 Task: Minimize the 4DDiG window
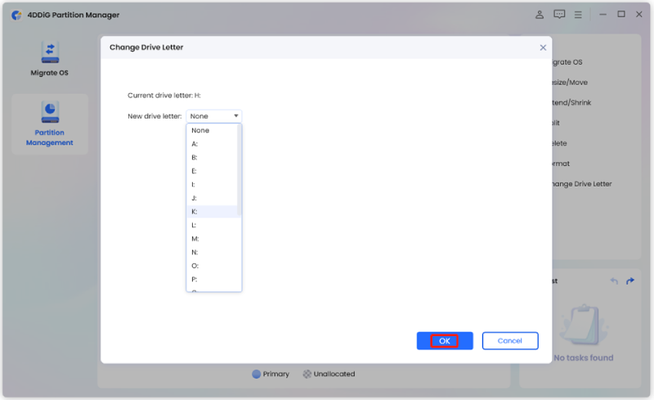point(602,15)
